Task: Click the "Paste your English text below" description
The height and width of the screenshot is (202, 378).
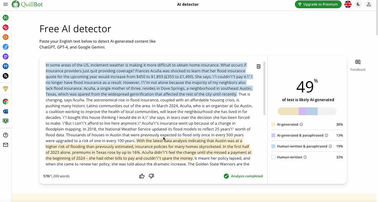Action: point(97,44)
